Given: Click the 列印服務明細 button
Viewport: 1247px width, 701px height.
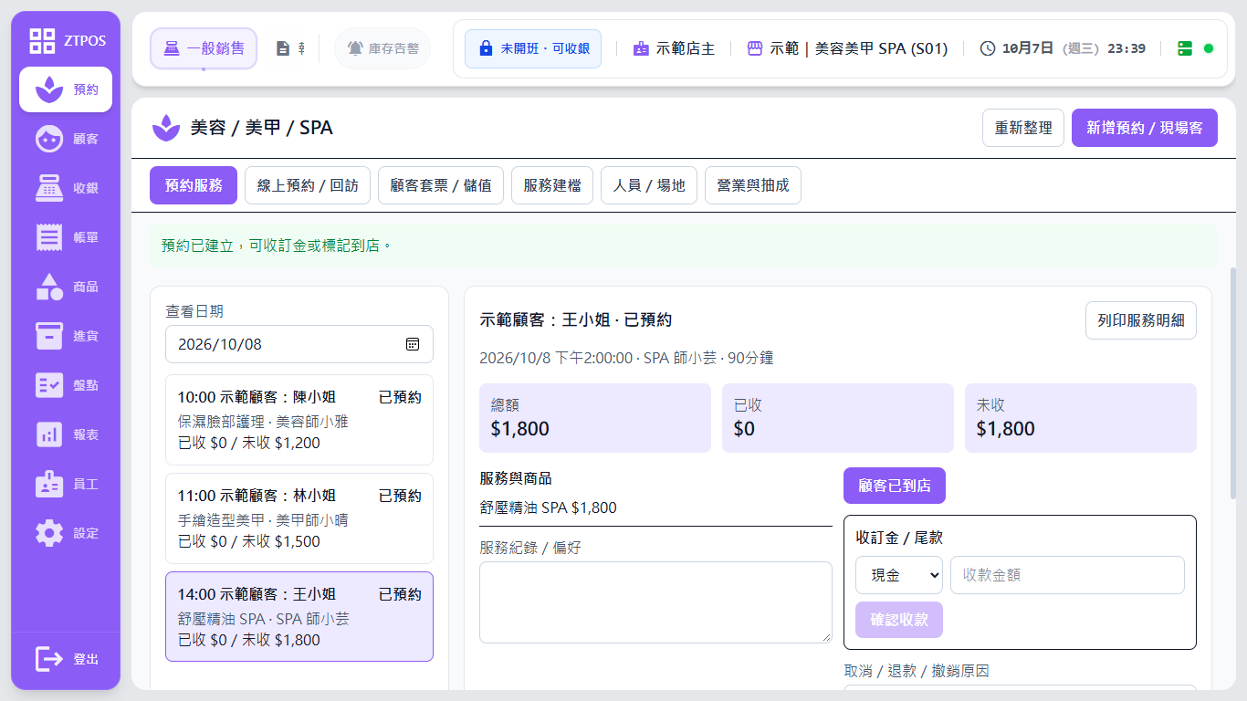Looking at the screenshot, I should pyautogui.click(x=1141, y=320).
